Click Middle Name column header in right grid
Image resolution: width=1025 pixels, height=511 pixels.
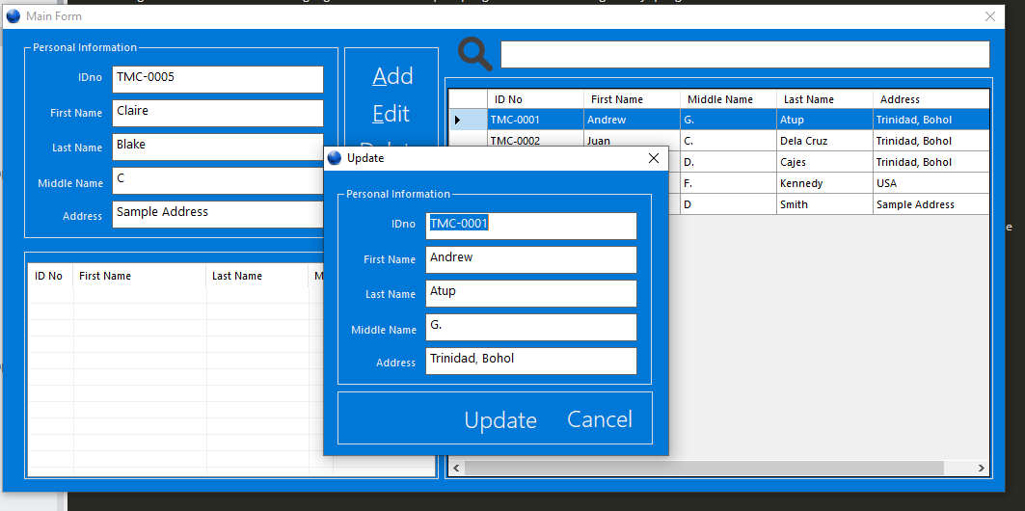(728, 99)
